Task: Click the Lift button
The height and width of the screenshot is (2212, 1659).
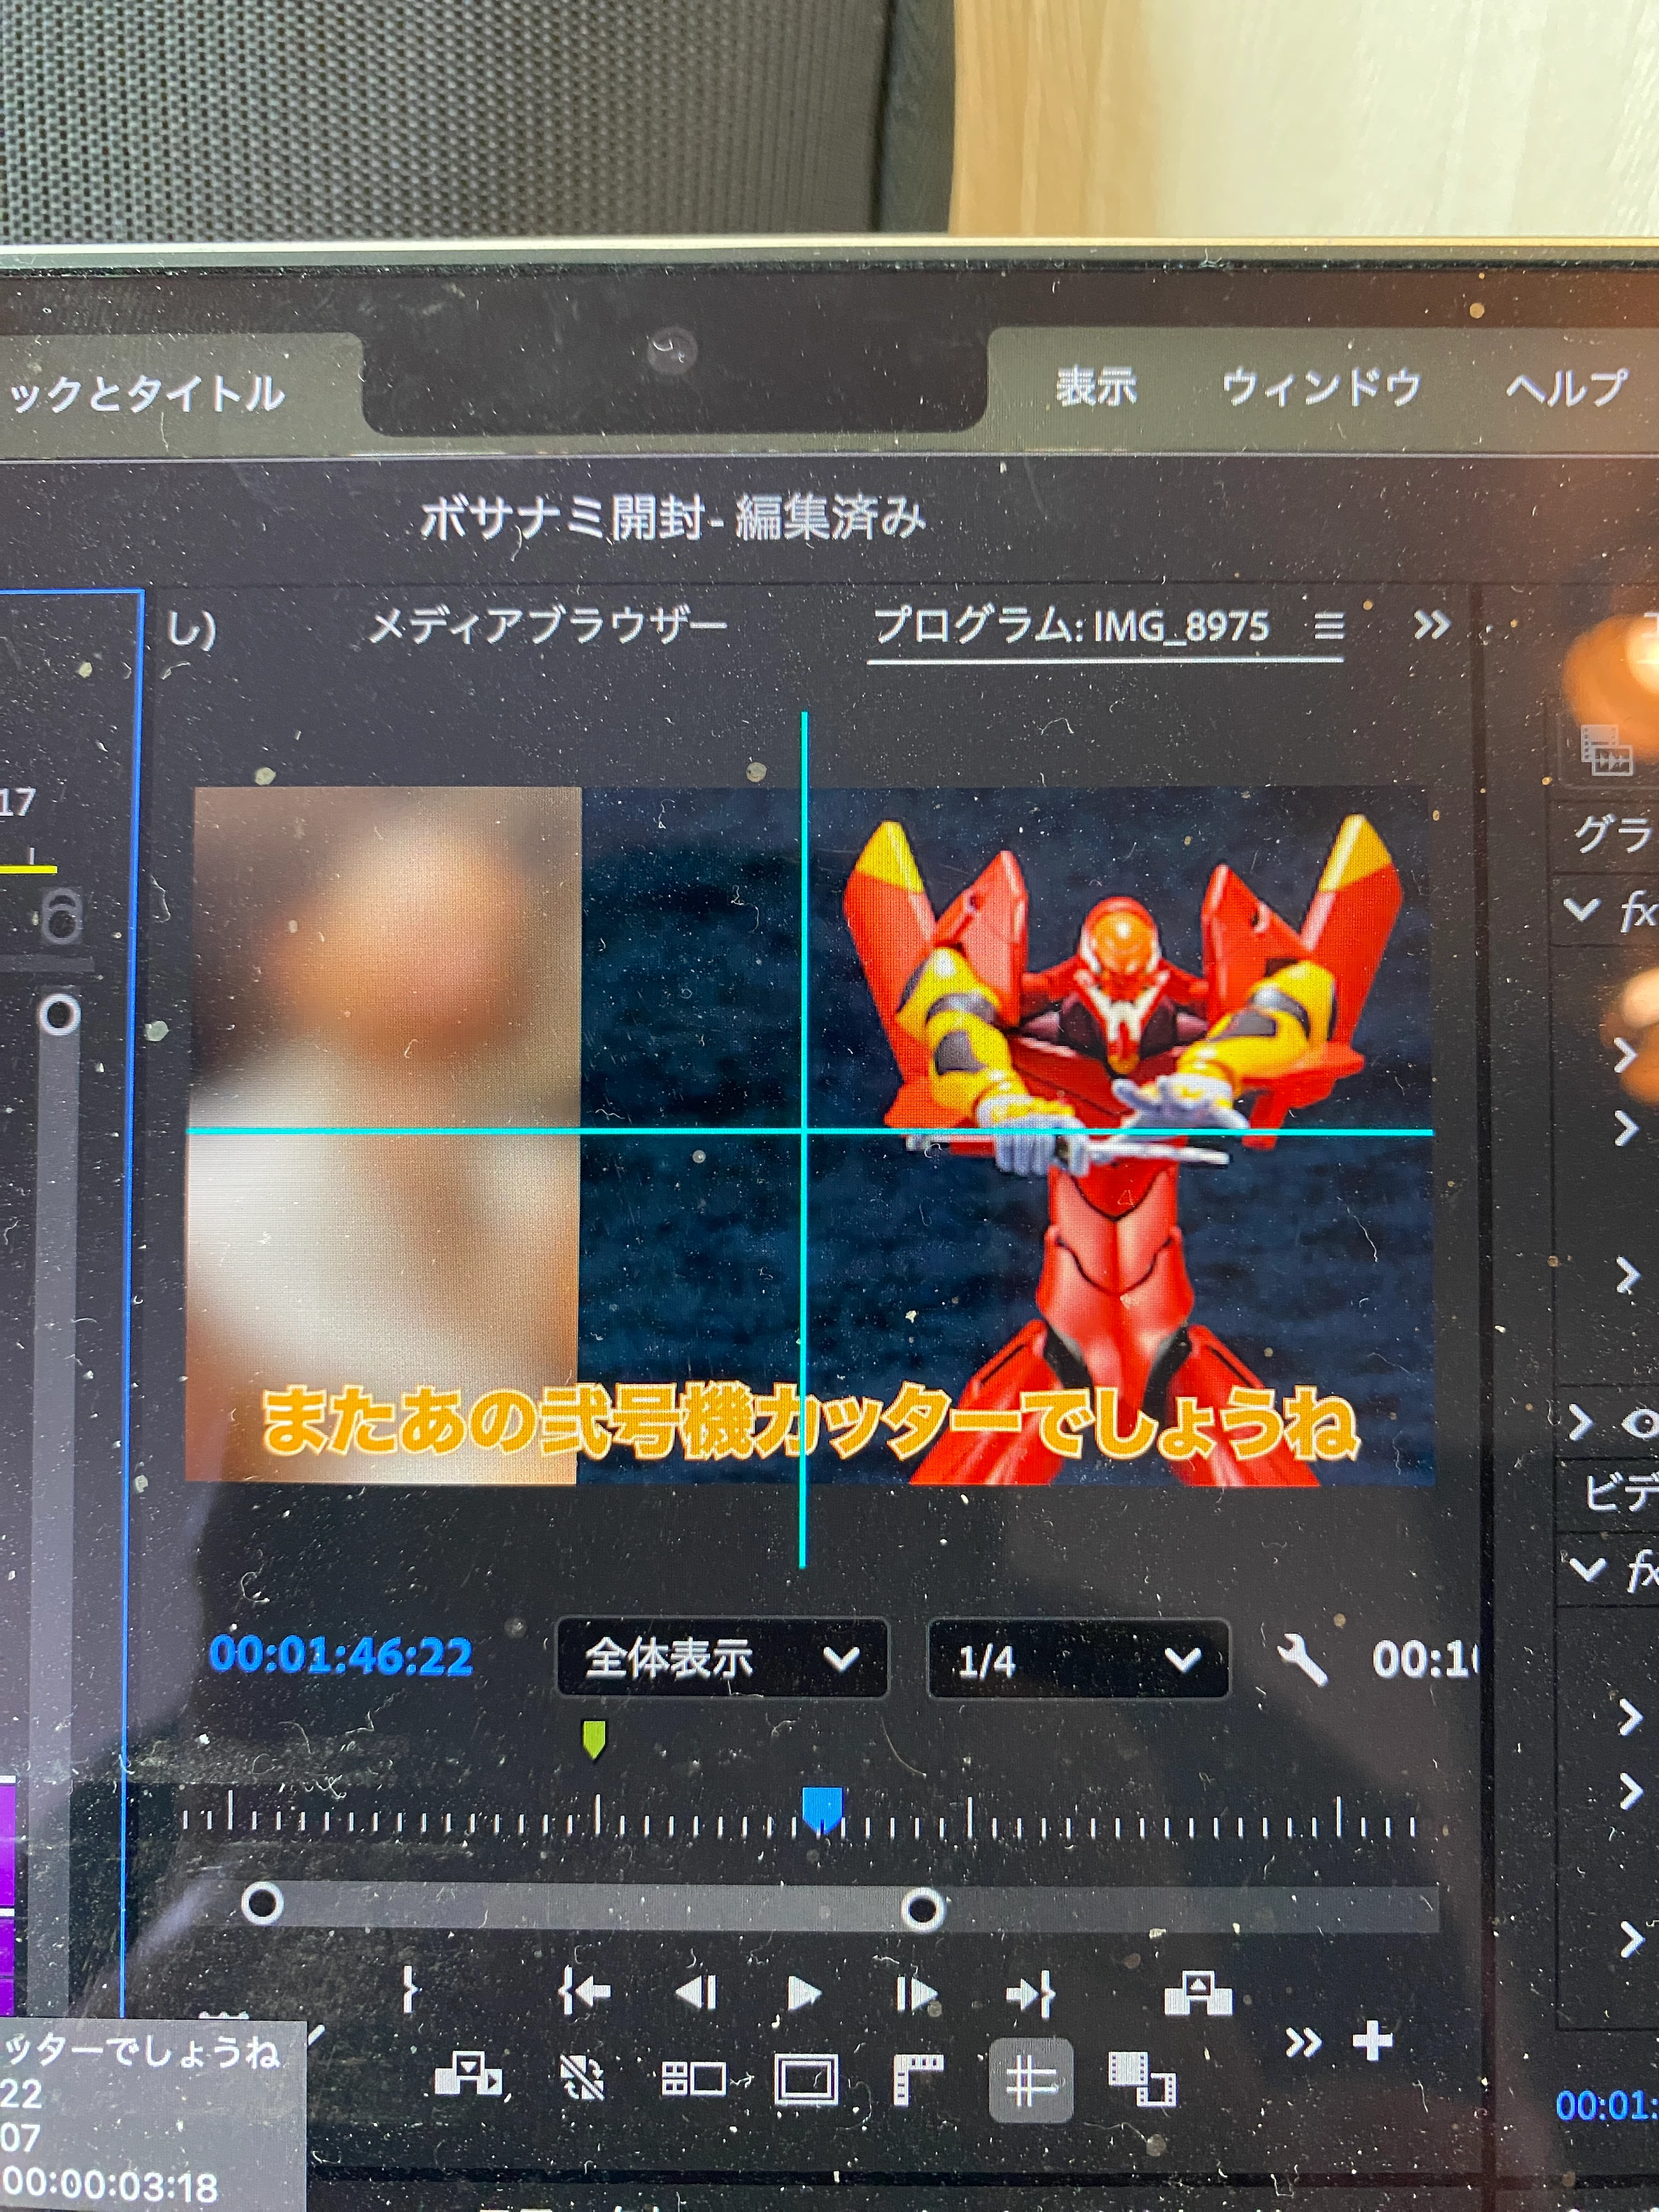Action: pos(1198,1992)
